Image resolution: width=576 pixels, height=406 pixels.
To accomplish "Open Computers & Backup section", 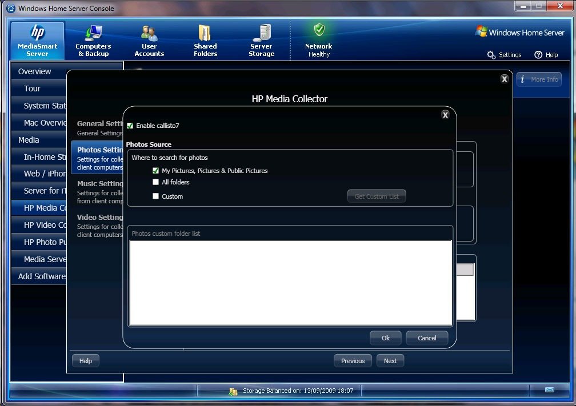I will 93,41.
